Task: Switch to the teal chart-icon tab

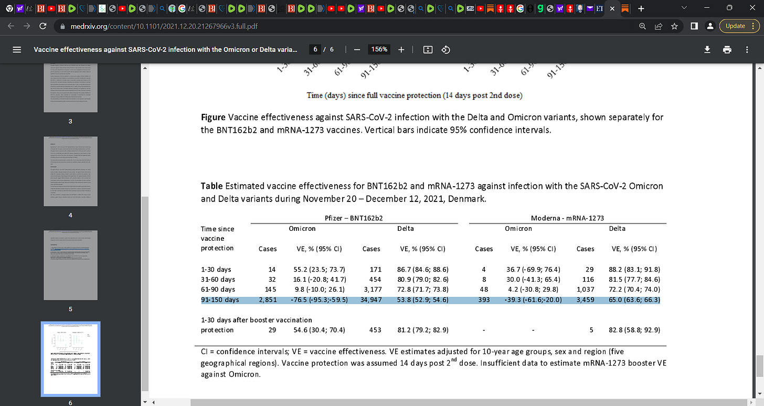Action: point(103,8)
